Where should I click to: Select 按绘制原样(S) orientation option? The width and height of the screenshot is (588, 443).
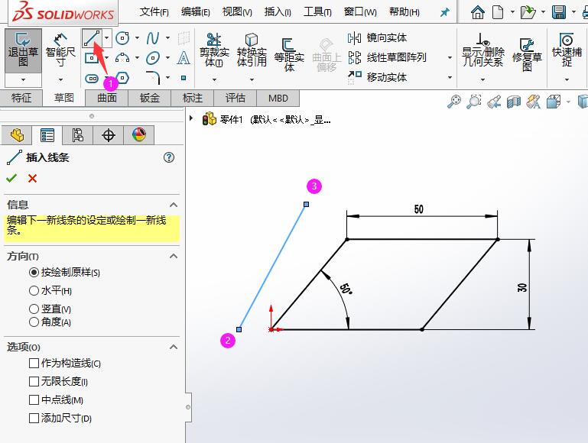click(x=64, y=272)
